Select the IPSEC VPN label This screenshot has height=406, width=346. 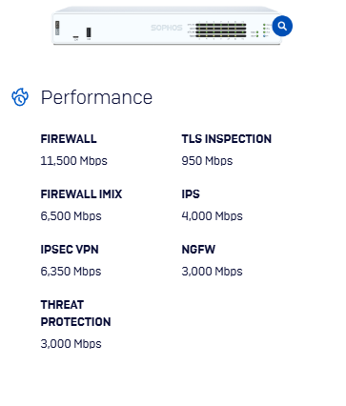tap(70, 250)
